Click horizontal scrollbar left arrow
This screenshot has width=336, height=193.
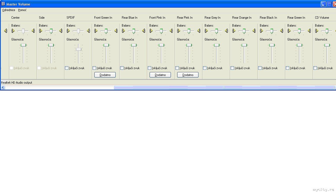pyautogui.click(x=3, y=87)
